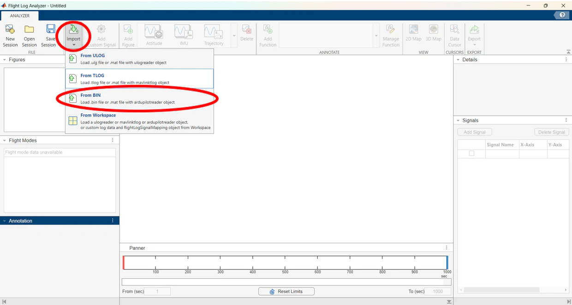Open the Export dropdown arrow
Image resolution: width=572 pixels, height=305 pixels.
(474, 45)
